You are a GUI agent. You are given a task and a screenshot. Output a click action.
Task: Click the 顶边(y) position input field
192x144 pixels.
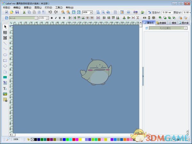[186, 12]
